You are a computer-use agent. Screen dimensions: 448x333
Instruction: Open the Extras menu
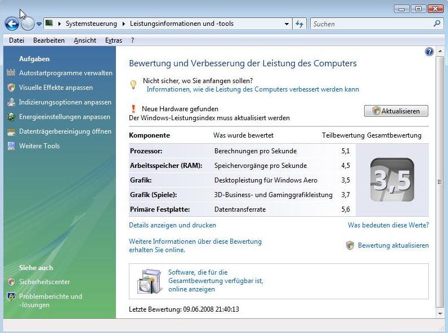114,40
